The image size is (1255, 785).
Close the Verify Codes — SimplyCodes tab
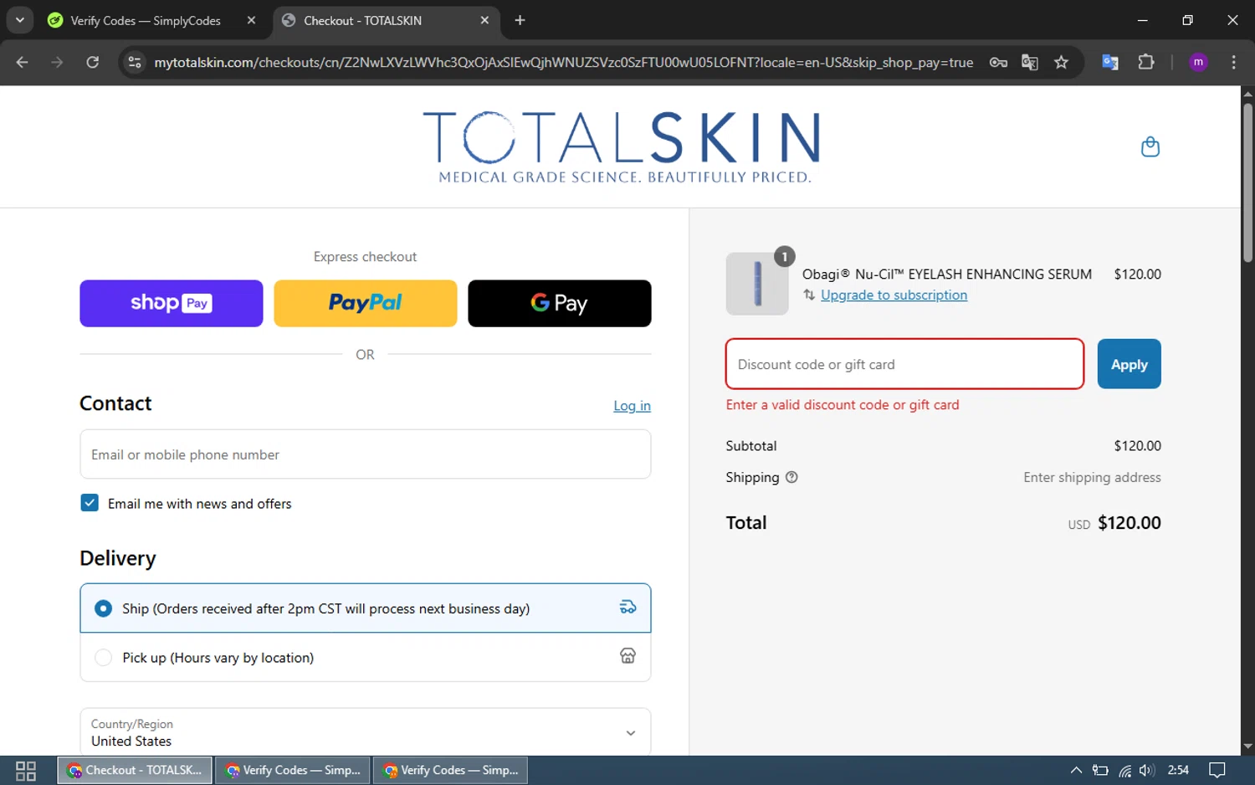click(251, 20)
